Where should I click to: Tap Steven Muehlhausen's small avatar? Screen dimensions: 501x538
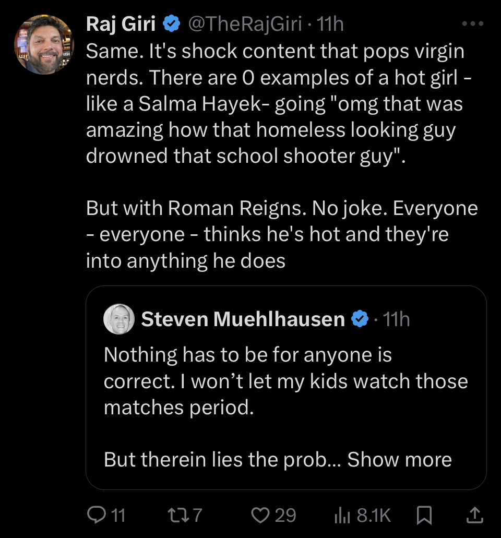tap(120, 319)
